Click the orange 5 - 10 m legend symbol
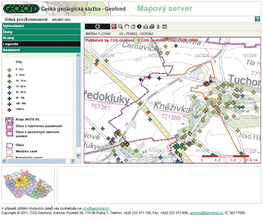The height and width of the screenshot is (221, 263). point(10,76)
